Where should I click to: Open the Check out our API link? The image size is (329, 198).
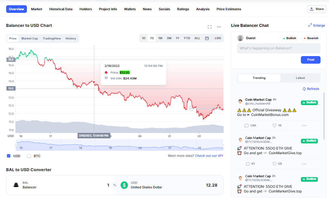(209, 156)
